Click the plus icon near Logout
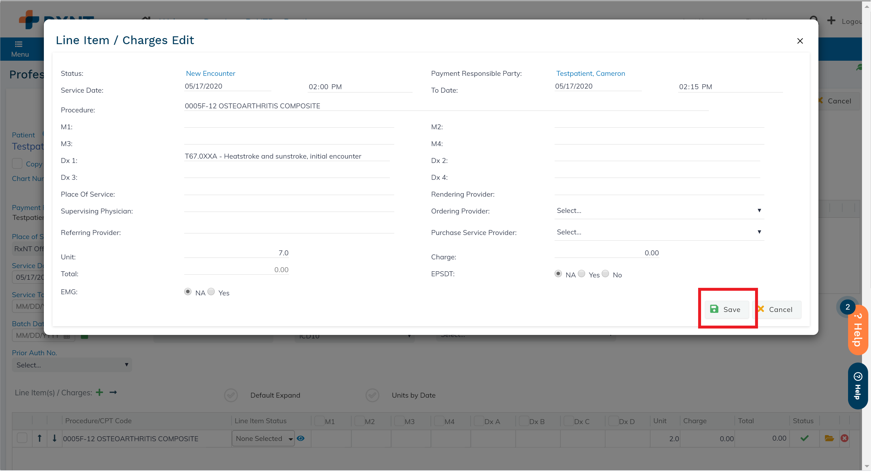The height and width of the screenshot is (472, 871). point(831,21)
